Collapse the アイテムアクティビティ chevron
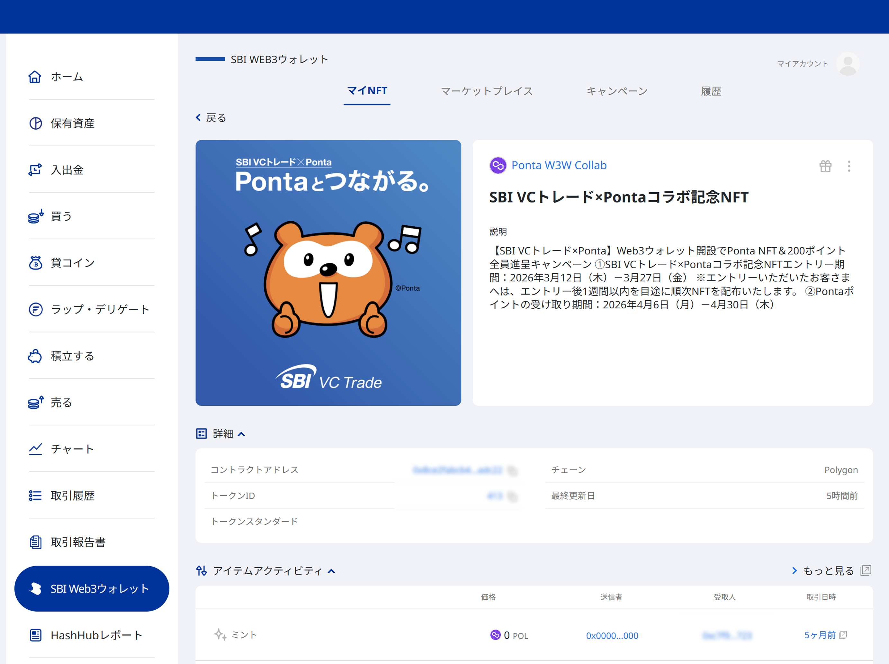The height and width of the screenshot is (664, 889). click(331, 571)
